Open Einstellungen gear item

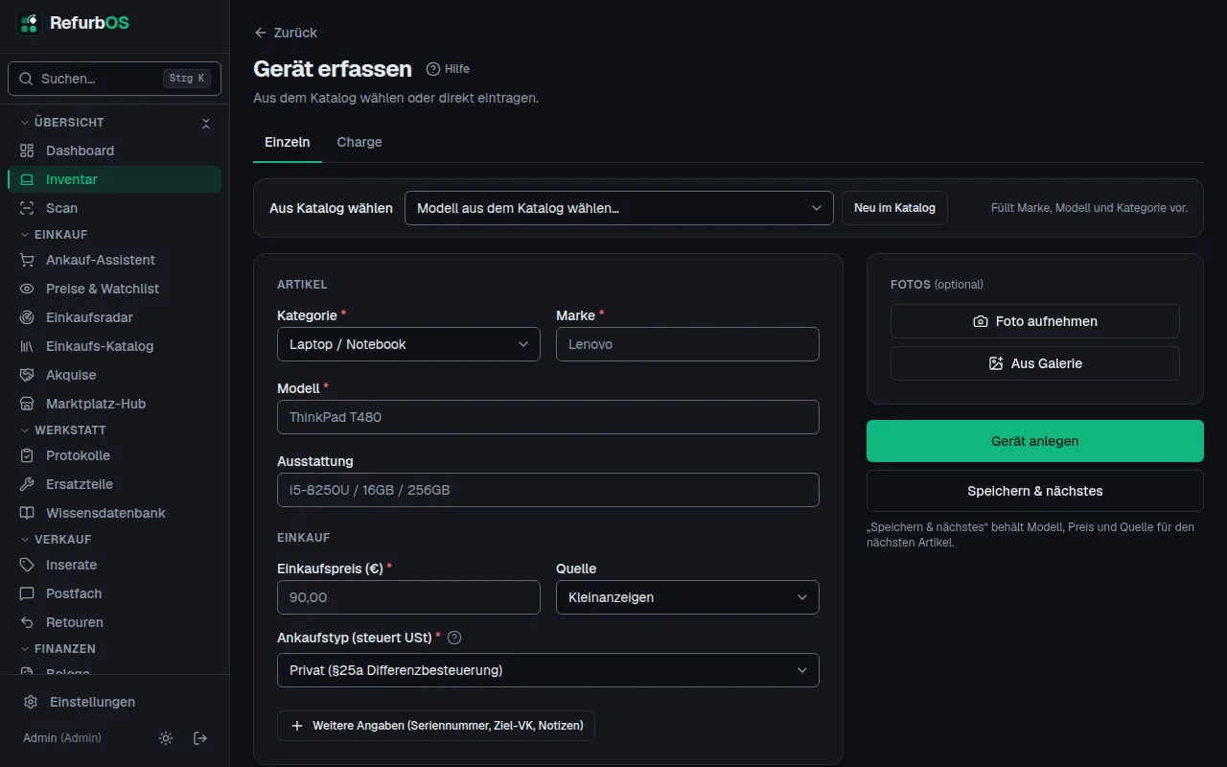click(114, 702)
